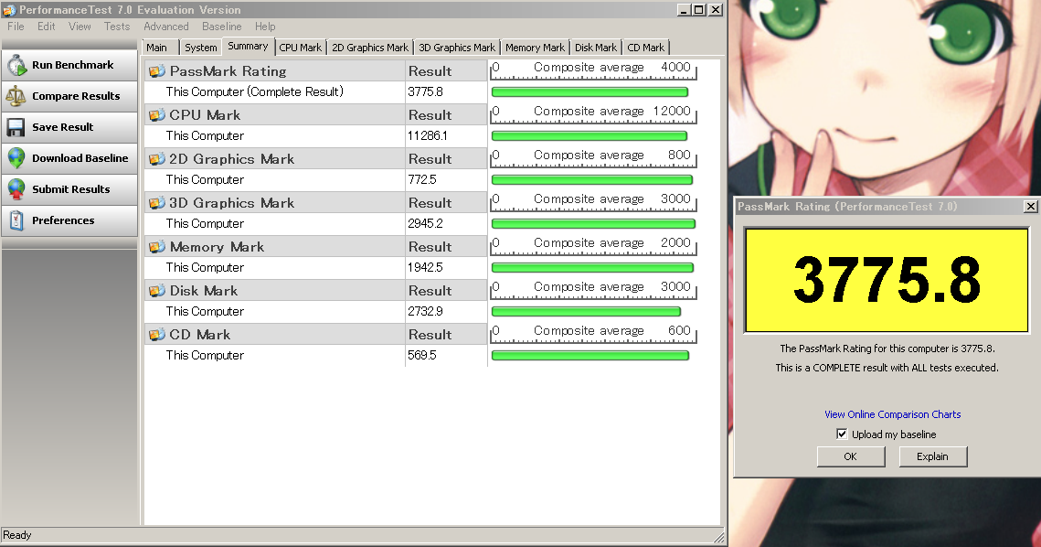Click the icon beside PassMark Rating header
The height and width of the screenshot is (547, 1041).
pos(156,71)
